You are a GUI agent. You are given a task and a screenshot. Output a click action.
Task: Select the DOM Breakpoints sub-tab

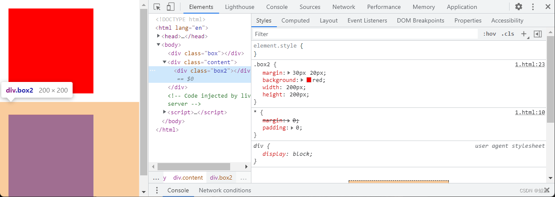pos(420,20)
